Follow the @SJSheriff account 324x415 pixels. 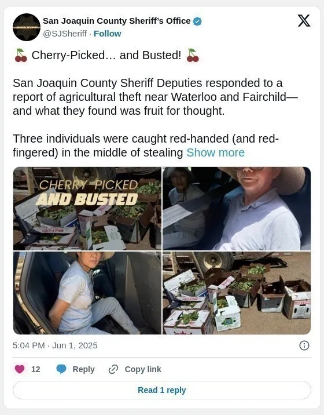coord(107,34)
